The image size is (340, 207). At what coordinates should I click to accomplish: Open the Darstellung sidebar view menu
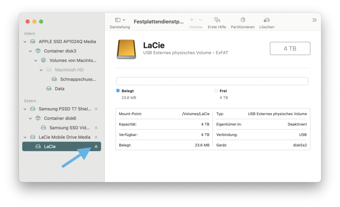point(124,20)
